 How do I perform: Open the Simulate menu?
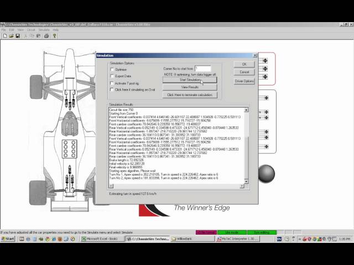click(44, 30)
